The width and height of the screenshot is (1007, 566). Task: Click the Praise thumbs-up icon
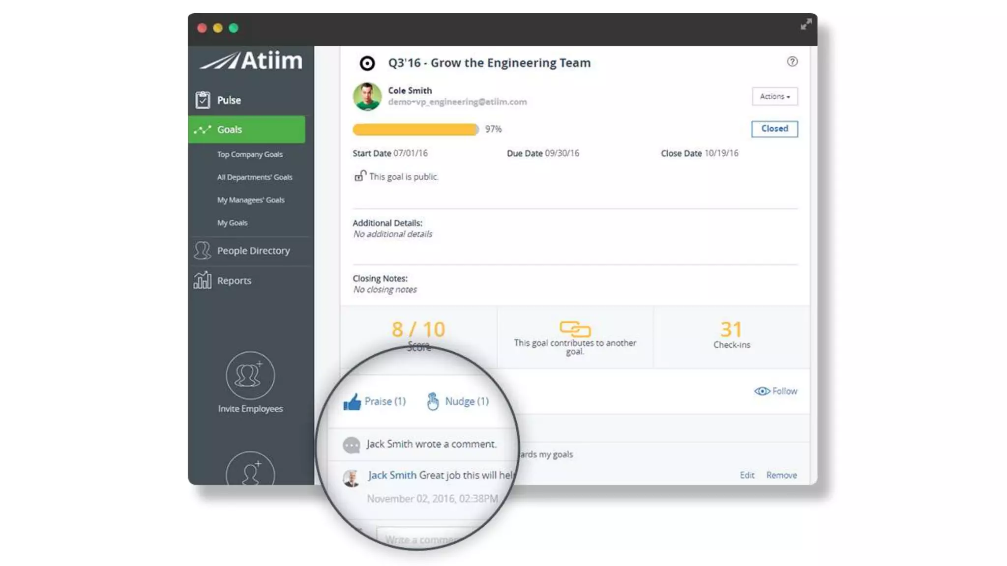click(352, 402)
